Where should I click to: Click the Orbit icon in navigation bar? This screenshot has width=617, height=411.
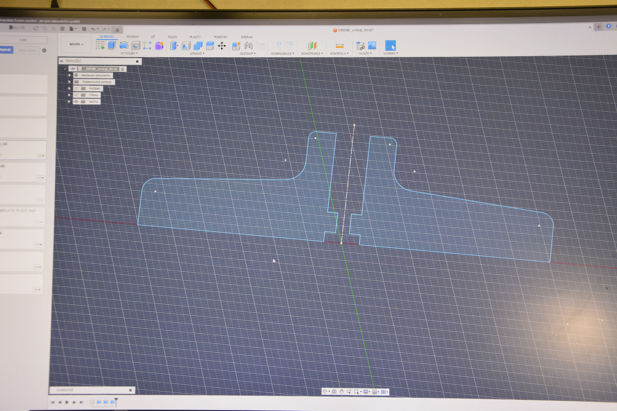pyautogui.click(x=325, y=391)
